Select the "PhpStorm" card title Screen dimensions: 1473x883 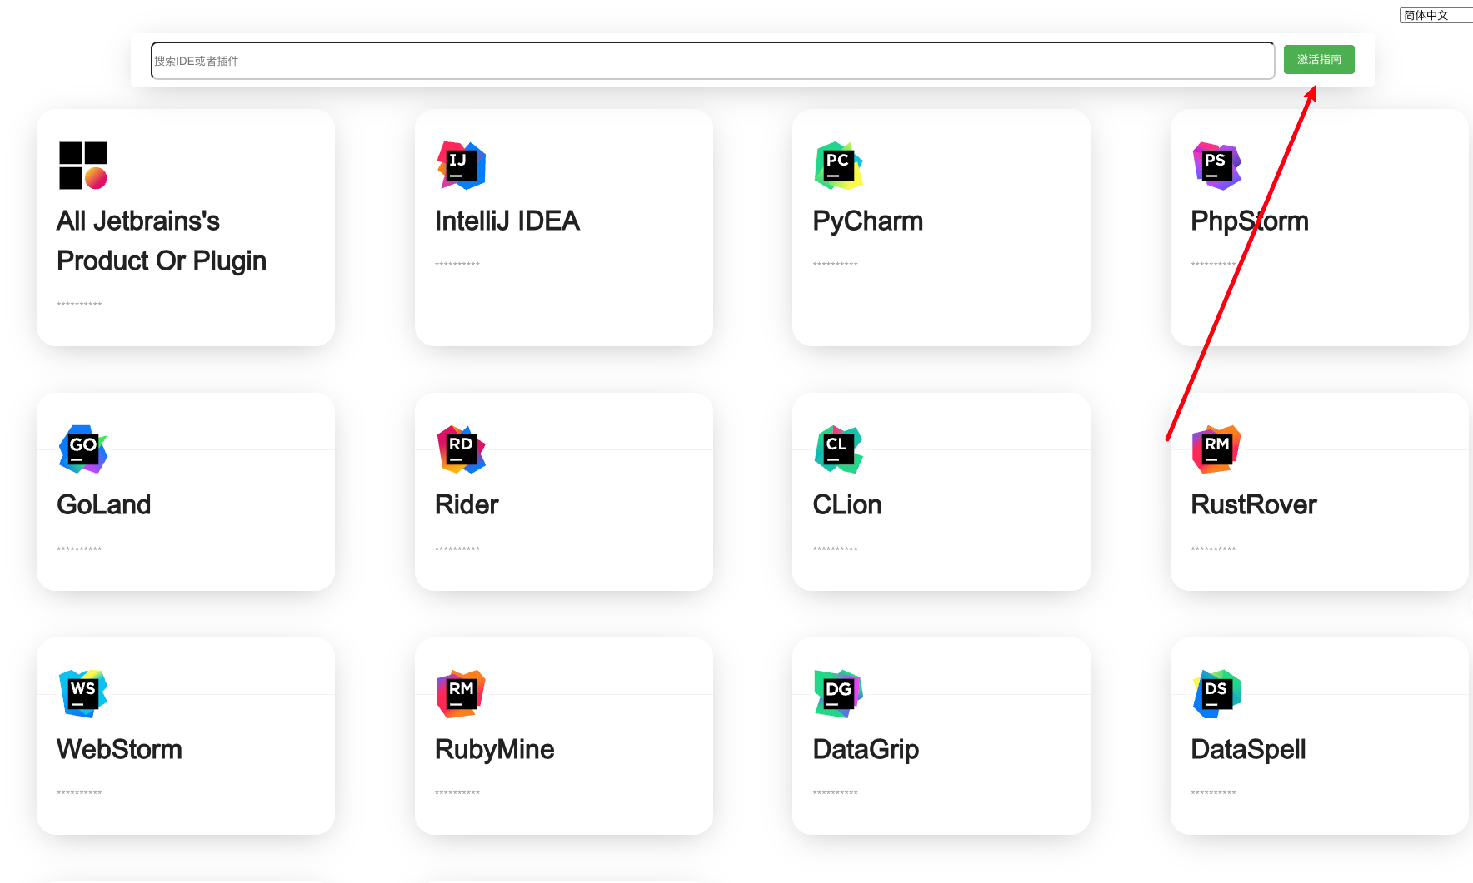coord(1250,221)
